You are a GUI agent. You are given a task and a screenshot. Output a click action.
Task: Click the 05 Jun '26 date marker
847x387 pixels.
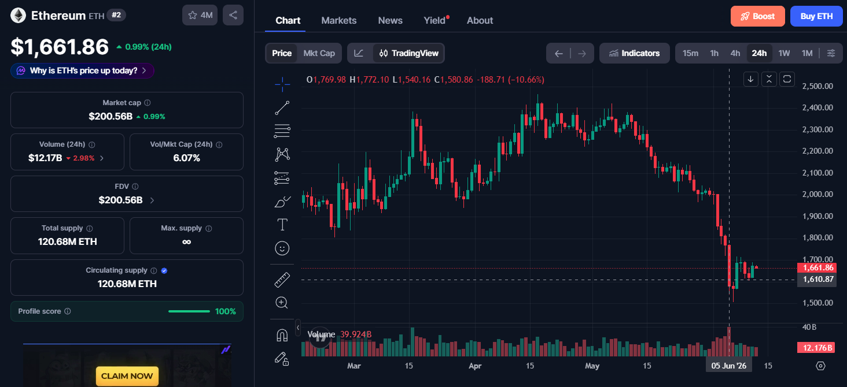point(728,366)
